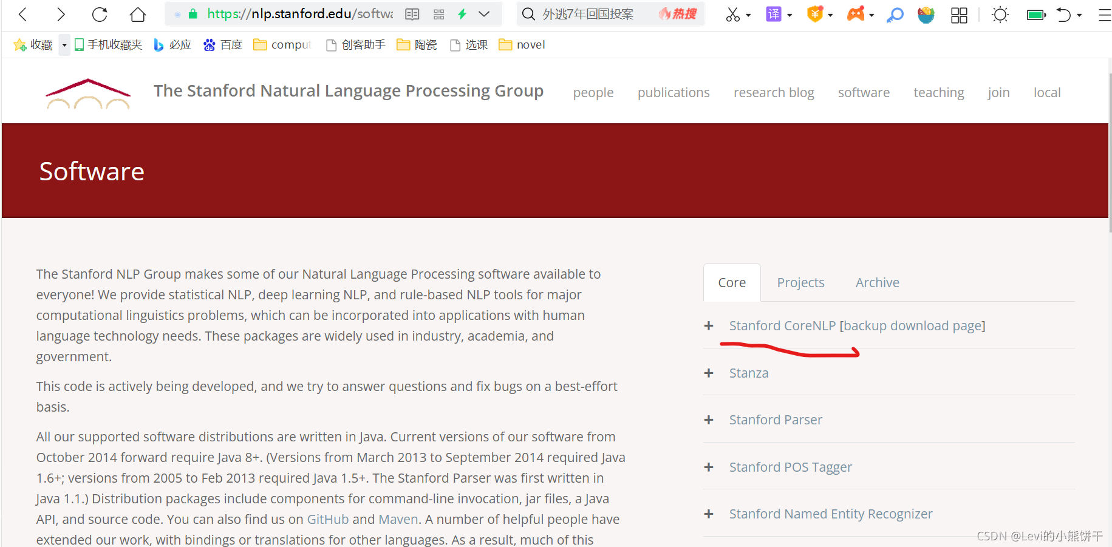The width and height of the screenshot is (1112, 547).
Task: Reload the page with the refresh icon
Action: [100, 14]
